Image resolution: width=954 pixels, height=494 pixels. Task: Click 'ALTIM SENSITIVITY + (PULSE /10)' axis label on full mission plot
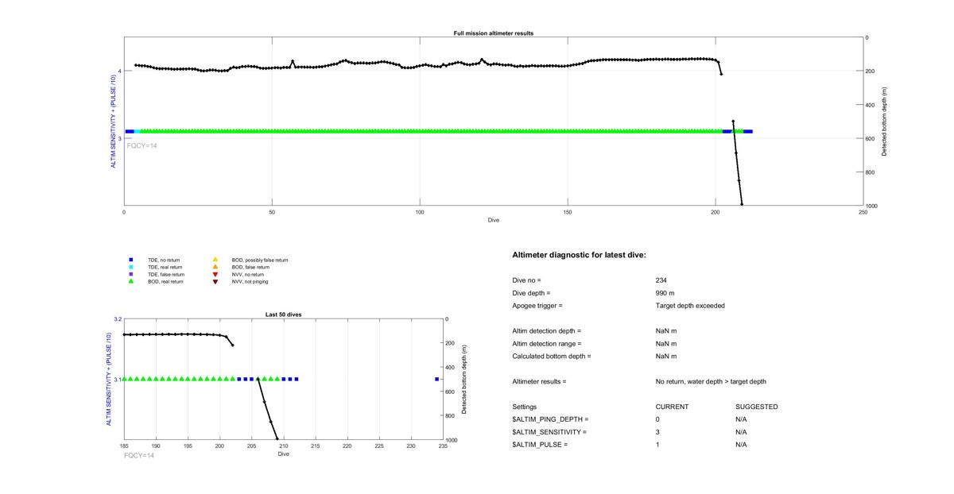click(114, 122)
